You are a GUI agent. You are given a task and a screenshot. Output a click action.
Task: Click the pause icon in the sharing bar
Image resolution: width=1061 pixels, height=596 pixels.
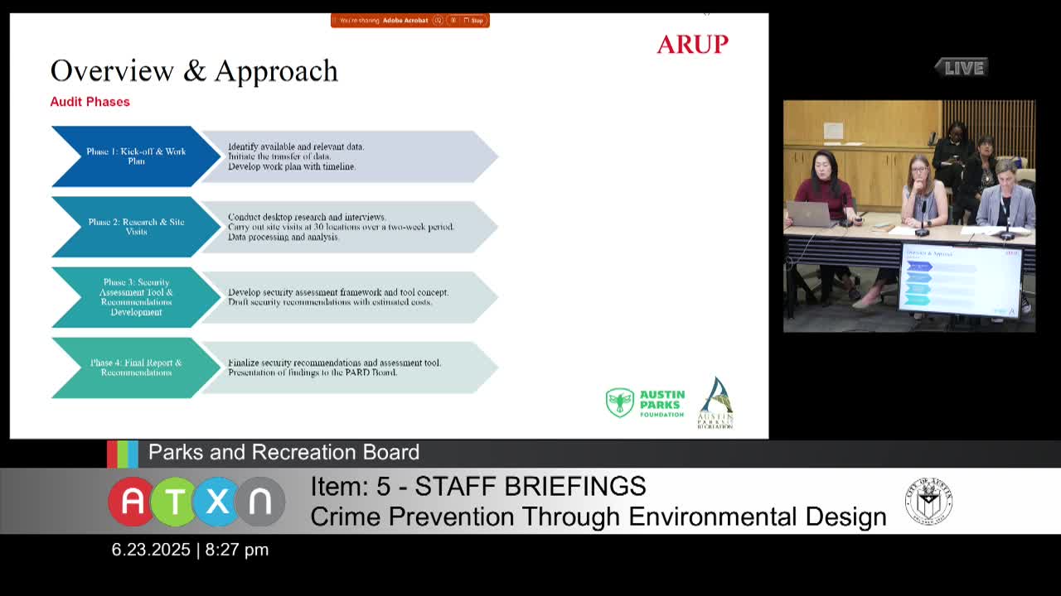[453, 20]
